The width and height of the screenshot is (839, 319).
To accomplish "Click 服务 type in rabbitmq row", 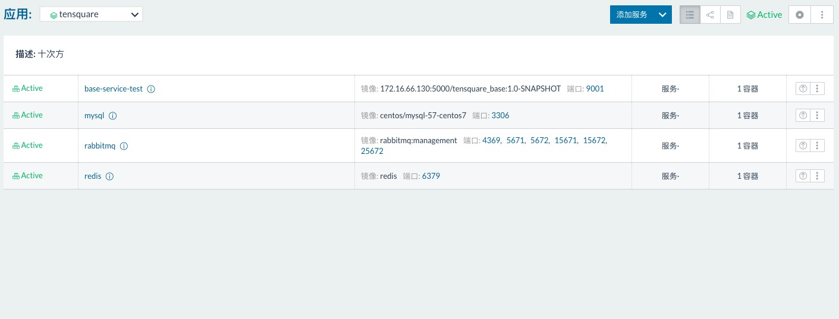I will 670,146.
